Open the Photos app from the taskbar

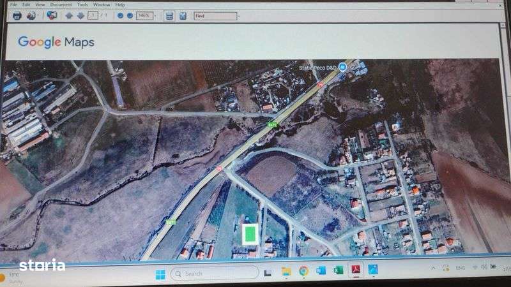tap(373, 269)
